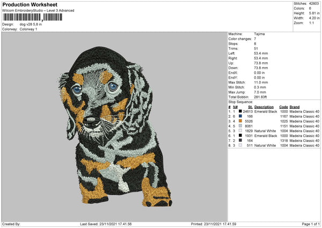Click the 'Page 1 of 1' footer text
Screen dimensions: 322x228
pyautogui.click(x=311, y=224)
